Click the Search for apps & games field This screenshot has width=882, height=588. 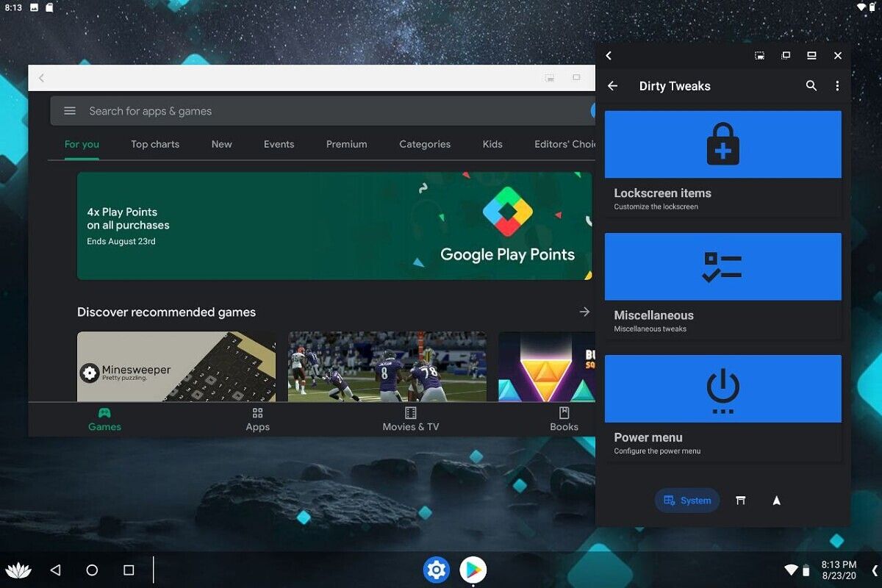point(322,111)
